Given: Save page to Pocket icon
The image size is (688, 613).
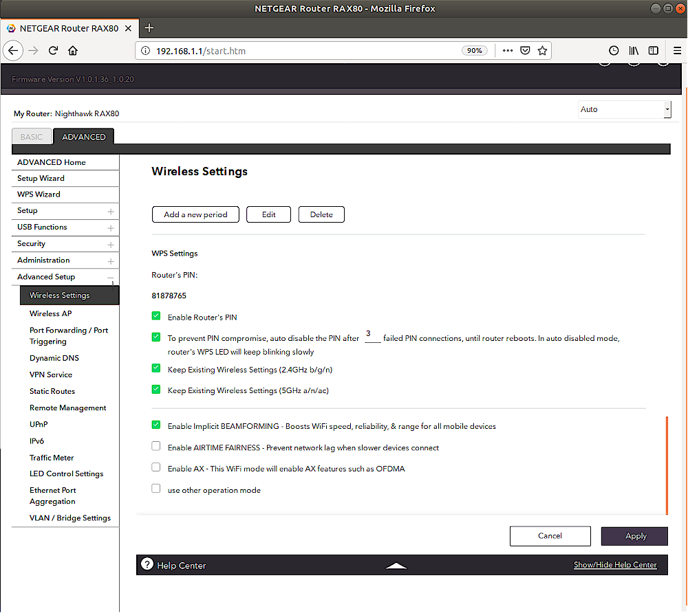Looking at the screenshot, I should [x=525, y=51].
